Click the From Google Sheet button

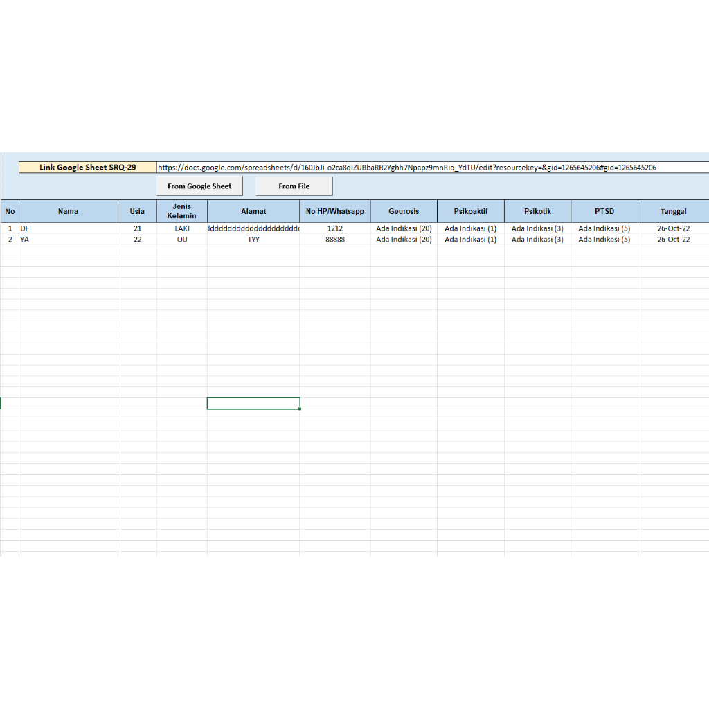[199, 186]
